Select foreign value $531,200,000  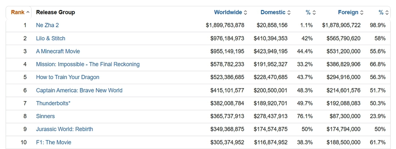(343, 51)
